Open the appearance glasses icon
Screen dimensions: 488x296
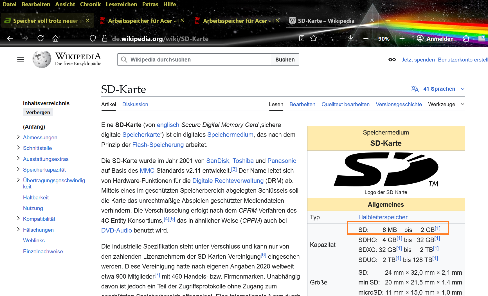[x=392, y=60]
